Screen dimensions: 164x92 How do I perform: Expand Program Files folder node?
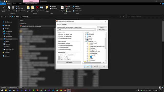pyautogui.click(x=87, y=50)
